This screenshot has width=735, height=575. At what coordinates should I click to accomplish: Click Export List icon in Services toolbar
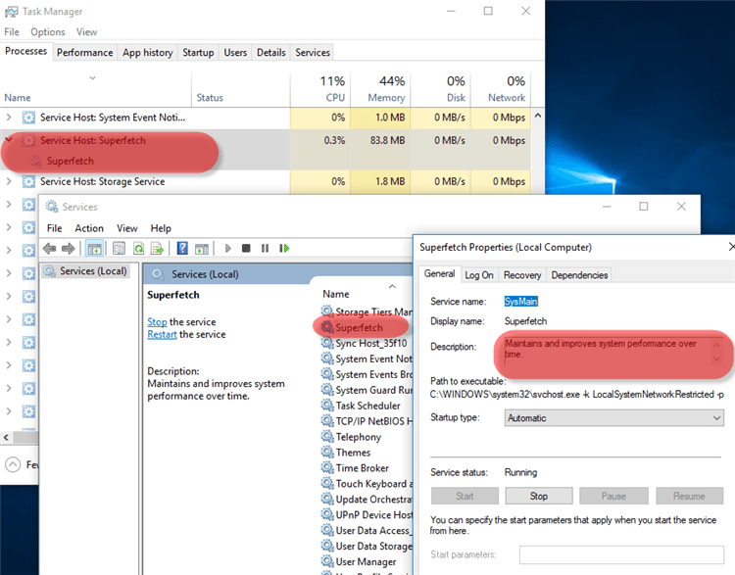tap(157, 249)
